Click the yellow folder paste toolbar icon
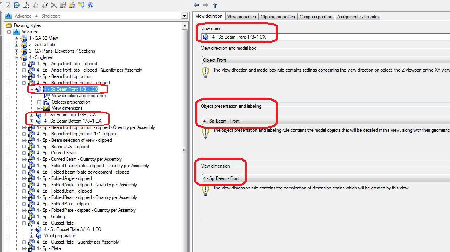Screen dimensions: 450x252 coord(72,5)
